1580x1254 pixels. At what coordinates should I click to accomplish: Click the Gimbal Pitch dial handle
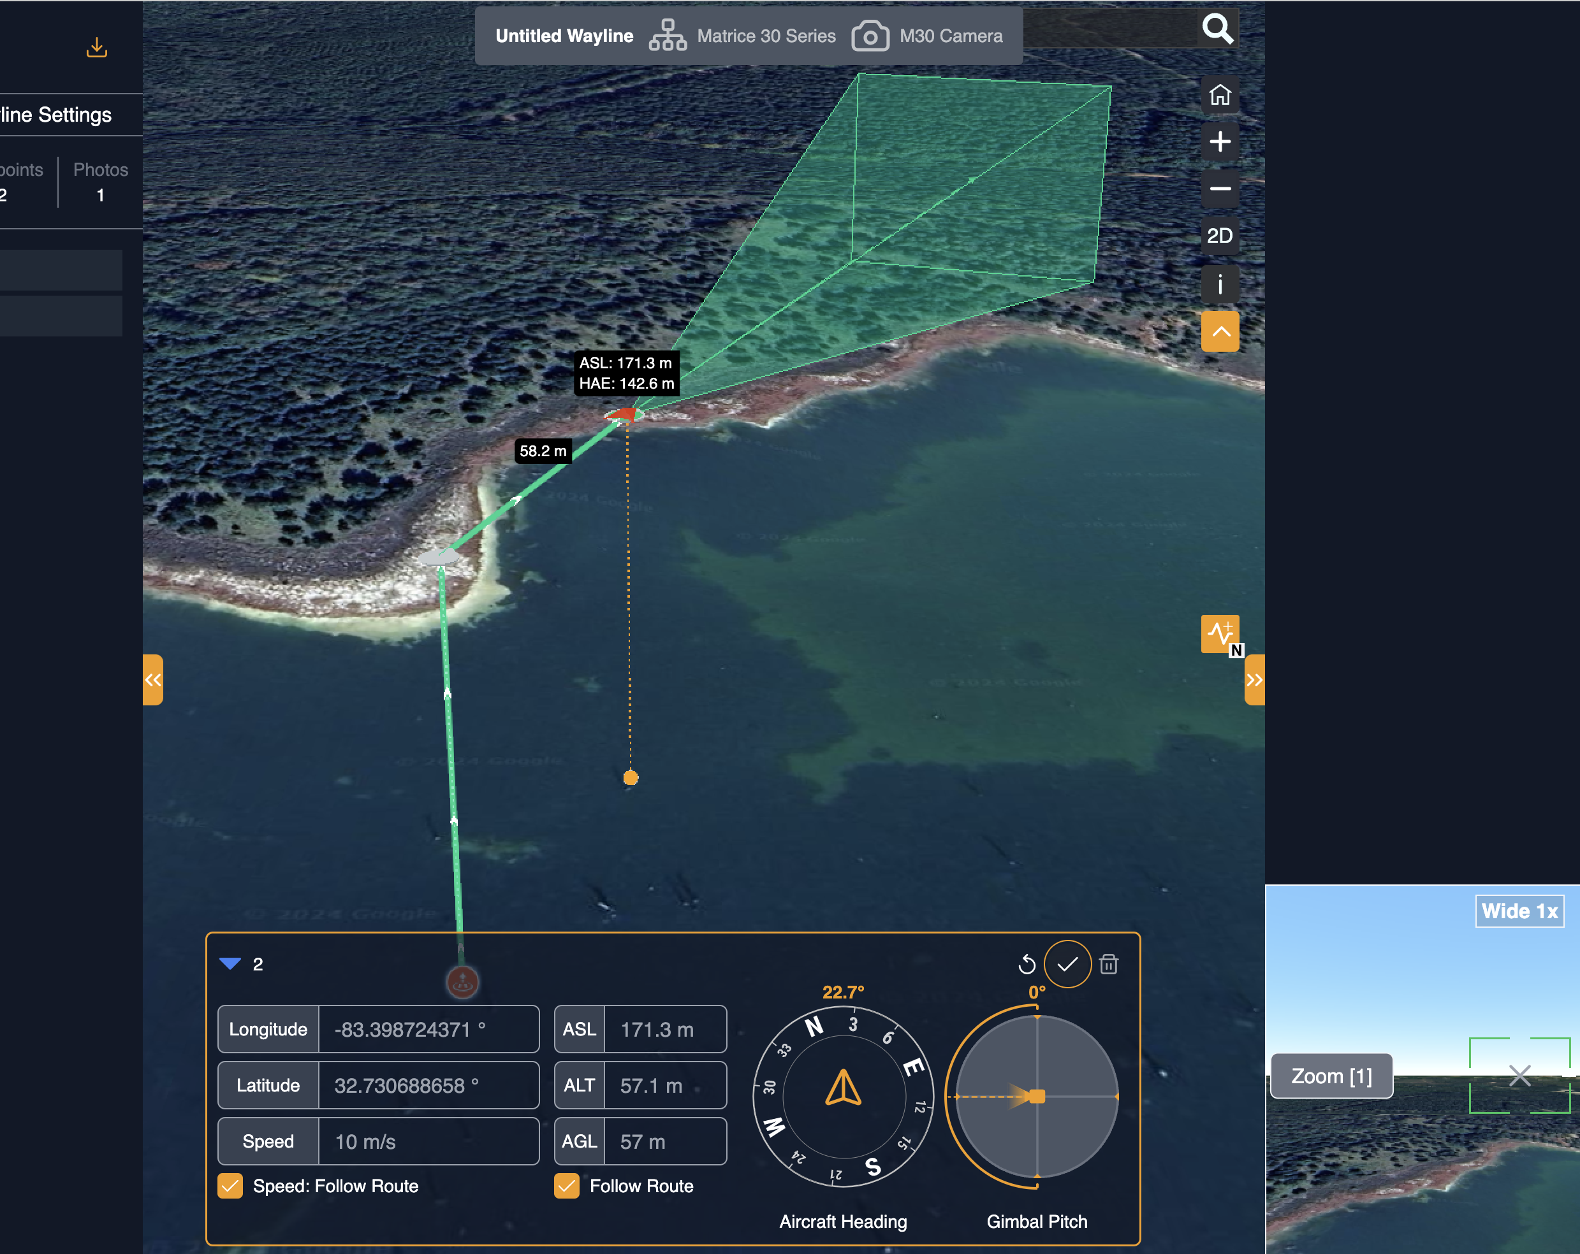point(1037,1097)
